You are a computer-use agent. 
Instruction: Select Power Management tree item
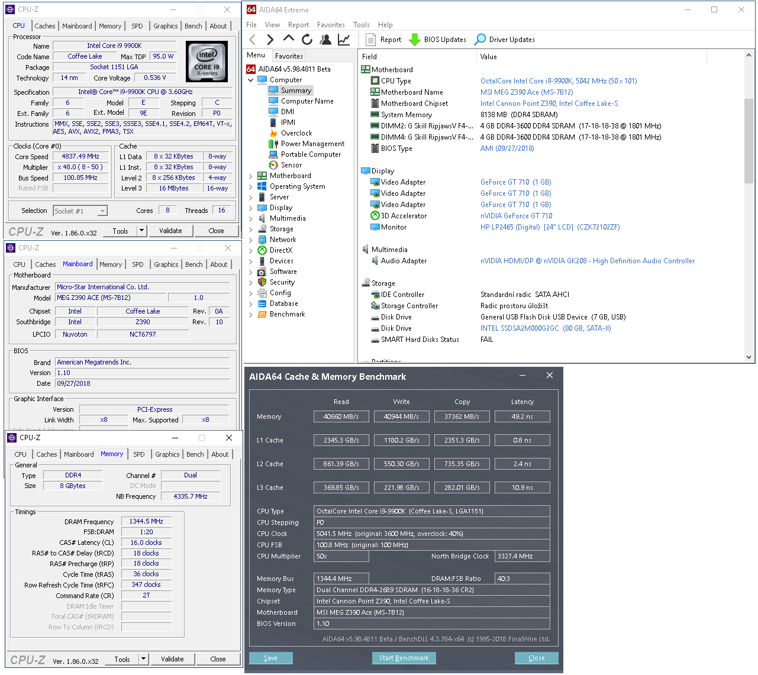tap(312, 144)
